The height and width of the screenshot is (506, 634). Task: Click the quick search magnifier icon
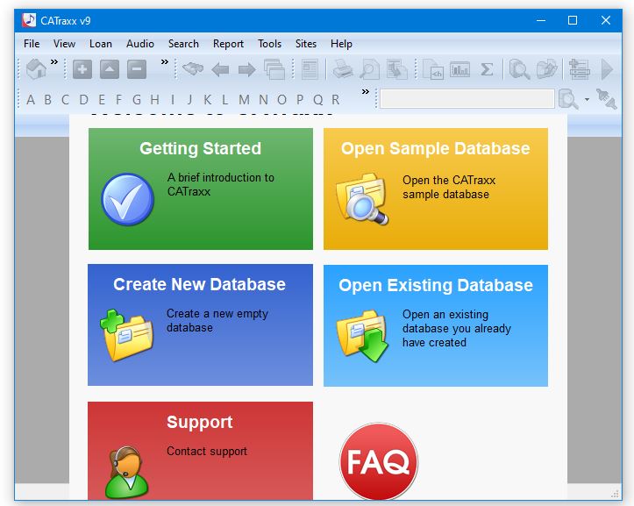[568, 99]
